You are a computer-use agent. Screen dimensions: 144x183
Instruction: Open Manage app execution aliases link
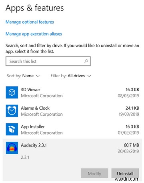click(34, 34)
